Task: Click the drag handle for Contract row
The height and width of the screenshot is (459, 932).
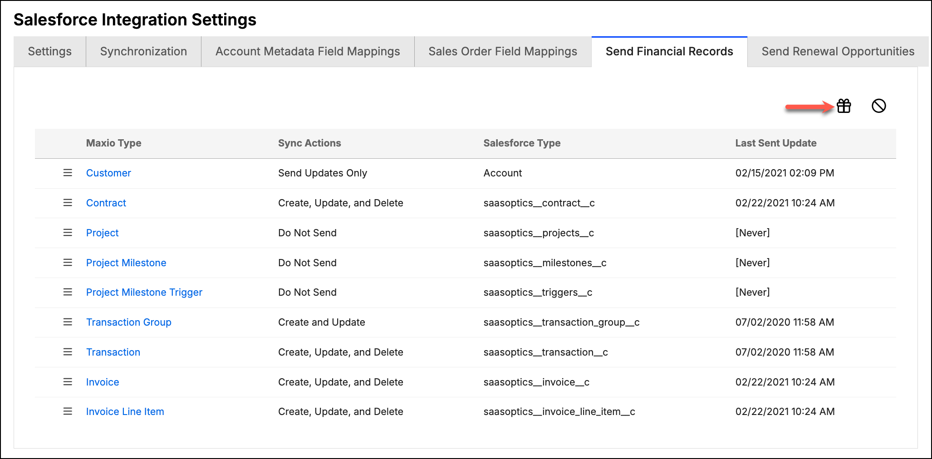Action: coord(68,203)
